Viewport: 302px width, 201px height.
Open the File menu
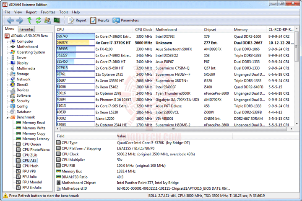click(x=7, y=12)
